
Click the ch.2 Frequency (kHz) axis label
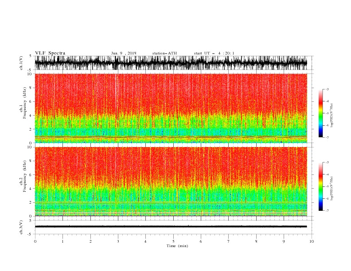23,176
